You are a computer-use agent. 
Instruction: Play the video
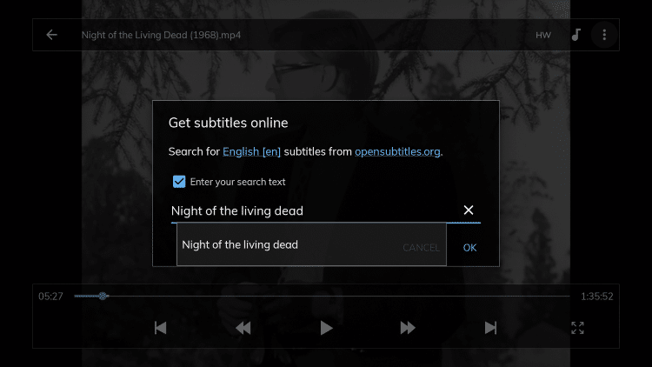coord(326,328)
